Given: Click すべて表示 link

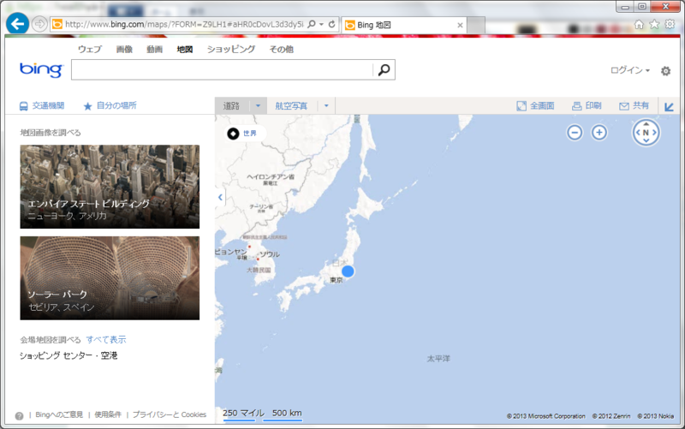Looking at the screenshot, I should [x=106, y=339].
